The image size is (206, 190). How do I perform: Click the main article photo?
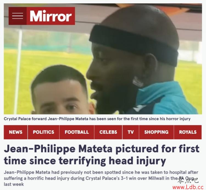pos(103,59)
